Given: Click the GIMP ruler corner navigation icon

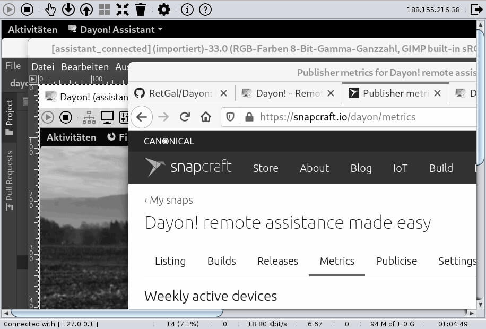Looking at the screenshot, I should coord(33,79).
